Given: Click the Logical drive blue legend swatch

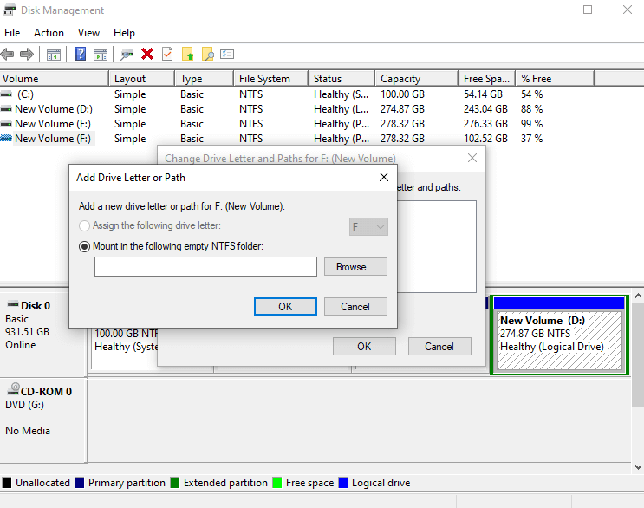Looking at the screenshot, I should (x=343, y=483).
